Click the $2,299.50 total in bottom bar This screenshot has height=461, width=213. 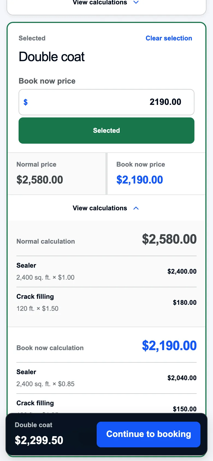[39, 440]
